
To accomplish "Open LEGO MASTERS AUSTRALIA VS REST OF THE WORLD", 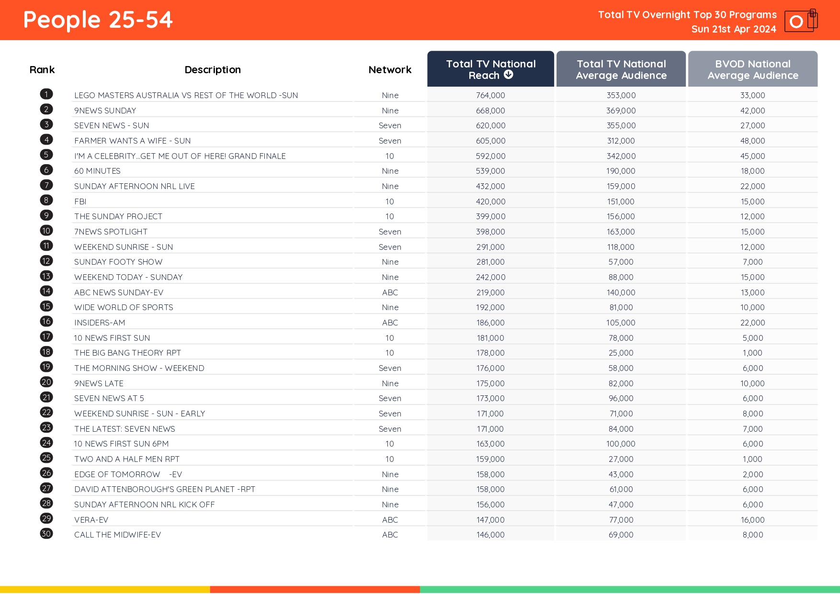I will (x=186, y=95).
